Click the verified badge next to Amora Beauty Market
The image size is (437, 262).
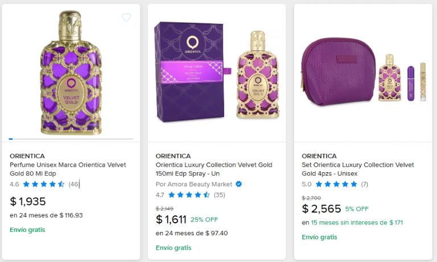point(239,184)
